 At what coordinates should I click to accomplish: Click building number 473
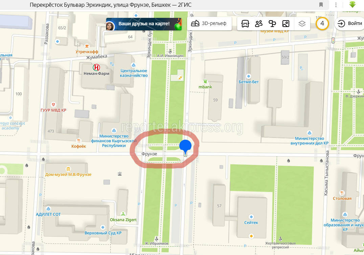coord(51,131)
